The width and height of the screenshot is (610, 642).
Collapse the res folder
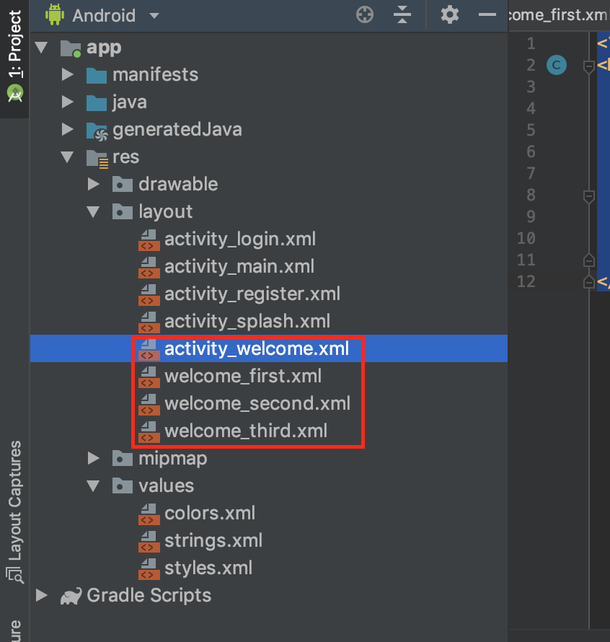click(68, 157)
